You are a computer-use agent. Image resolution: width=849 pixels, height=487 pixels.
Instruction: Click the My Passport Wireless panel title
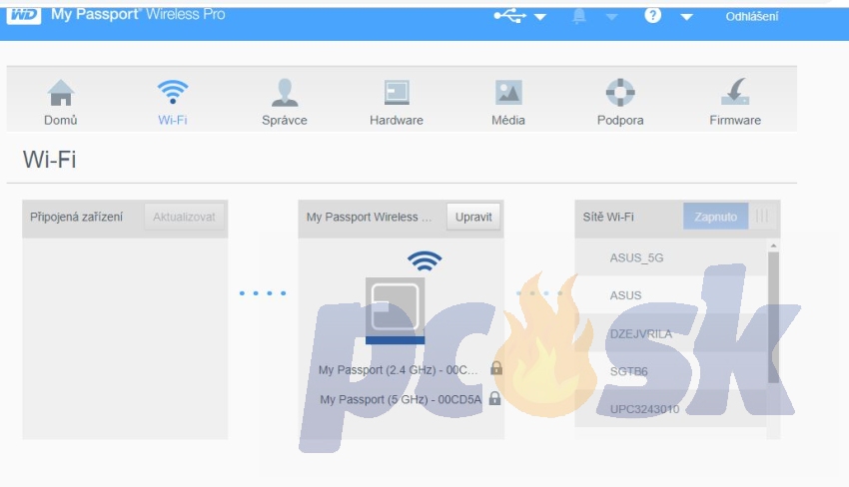pyautogui.click(x=370, y=217)
